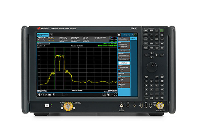Image resolution: width=197 pixels, height=136 pixels.
Task: Click the redo arrow icon
Action: click(x=45, y=95)
